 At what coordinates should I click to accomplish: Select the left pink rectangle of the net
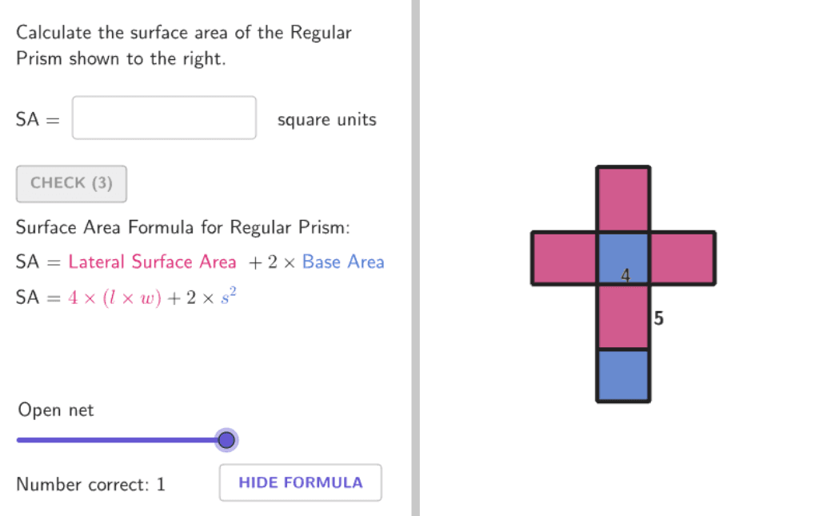(x=565, y=258)
